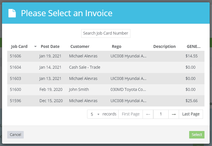Click the Job Card sort arrow

(x=35, y=46)
